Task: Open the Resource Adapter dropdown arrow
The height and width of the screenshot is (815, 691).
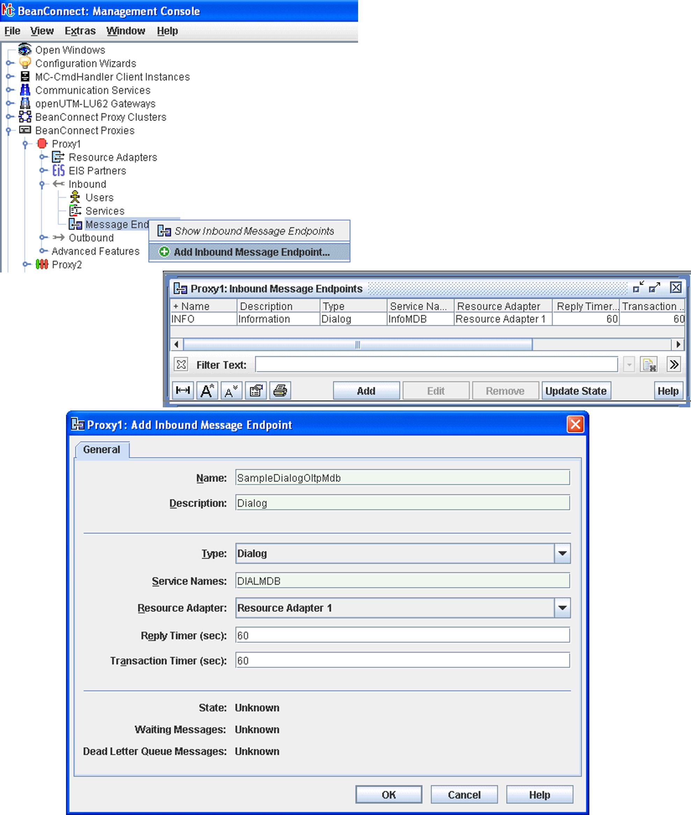Action: (562, 608)
